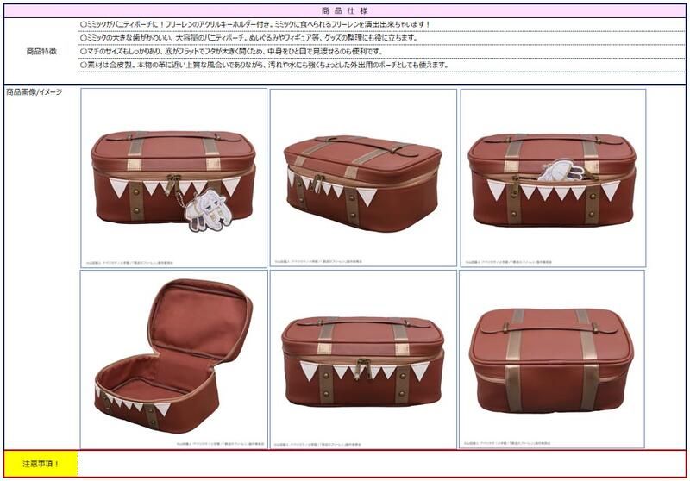Click the zipper pull on the bottom-middle pouch
This screenshot has height=481, width=690.
362,367
